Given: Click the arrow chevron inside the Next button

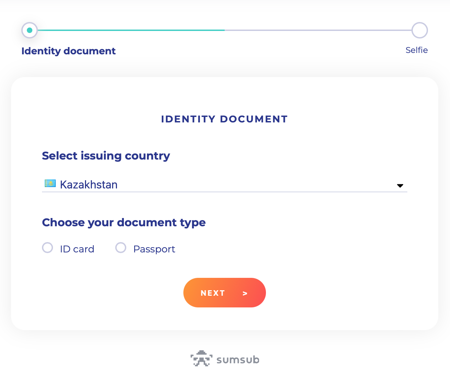Looking at the screenshot, I should (245, 293).
